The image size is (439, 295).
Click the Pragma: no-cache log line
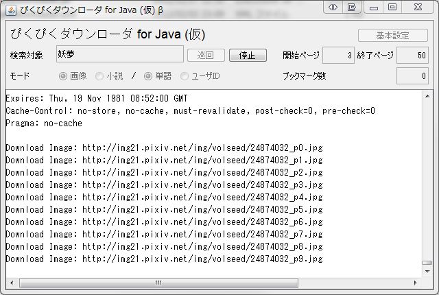point(44,123)
